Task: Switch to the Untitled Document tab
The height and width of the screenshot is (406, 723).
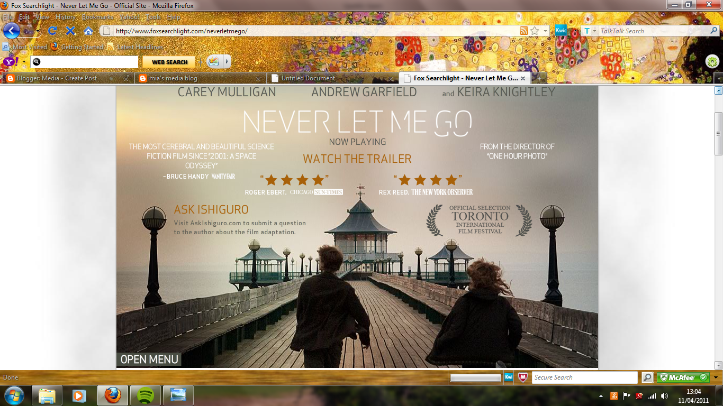Action: tap(332, 78)
